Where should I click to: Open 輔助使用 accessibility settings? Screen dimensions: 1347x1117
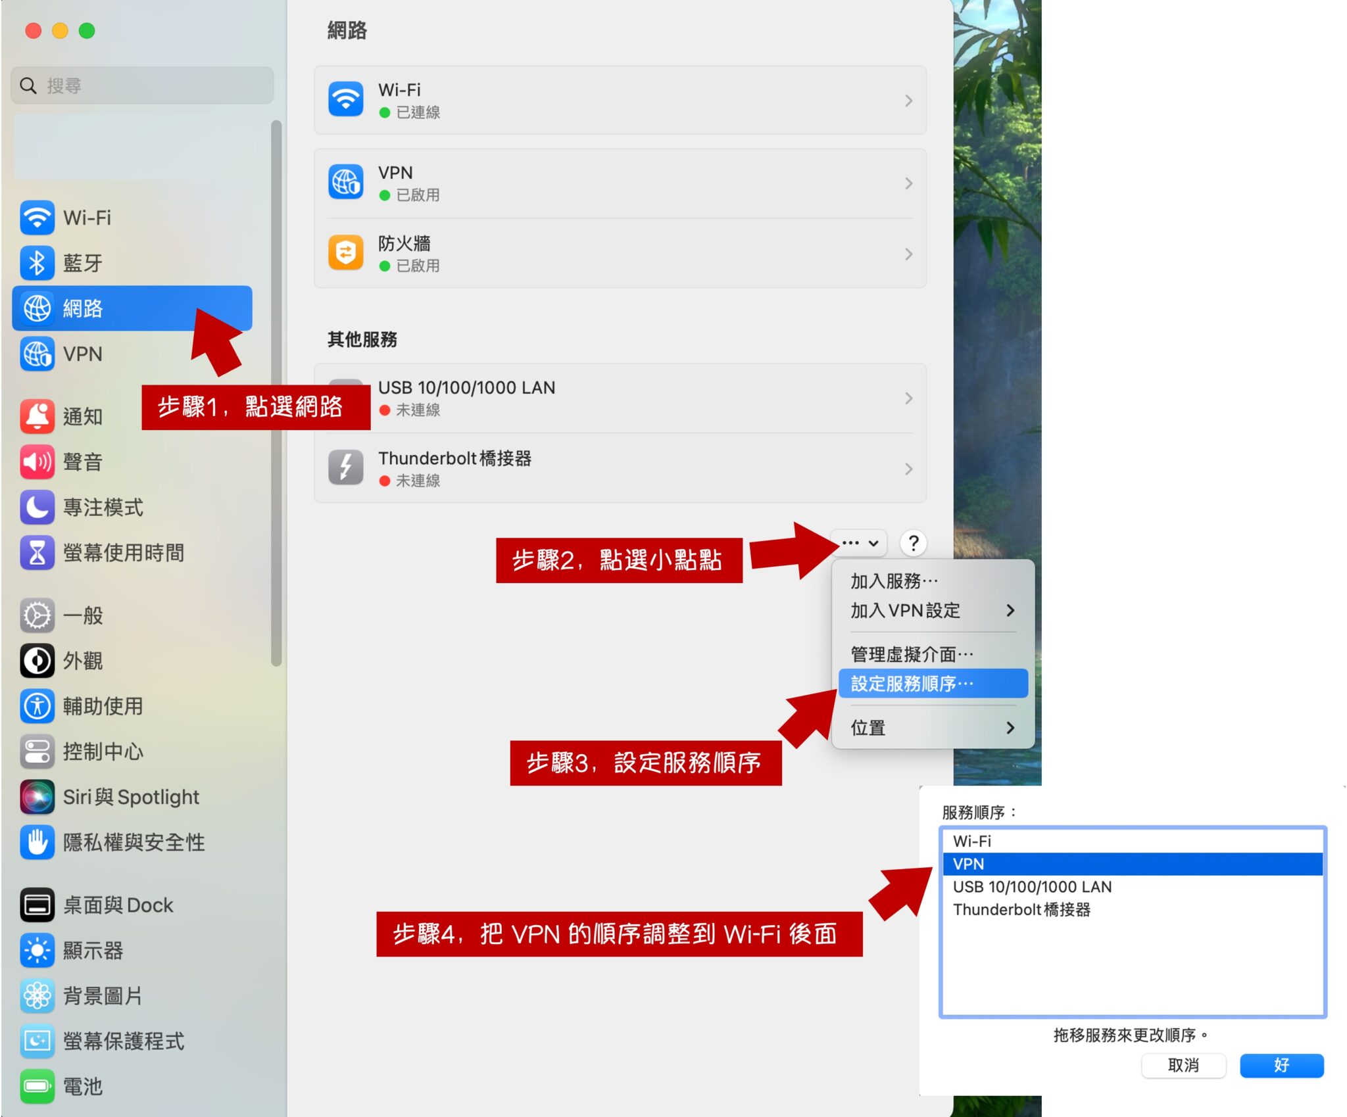(x=132, y=707)
